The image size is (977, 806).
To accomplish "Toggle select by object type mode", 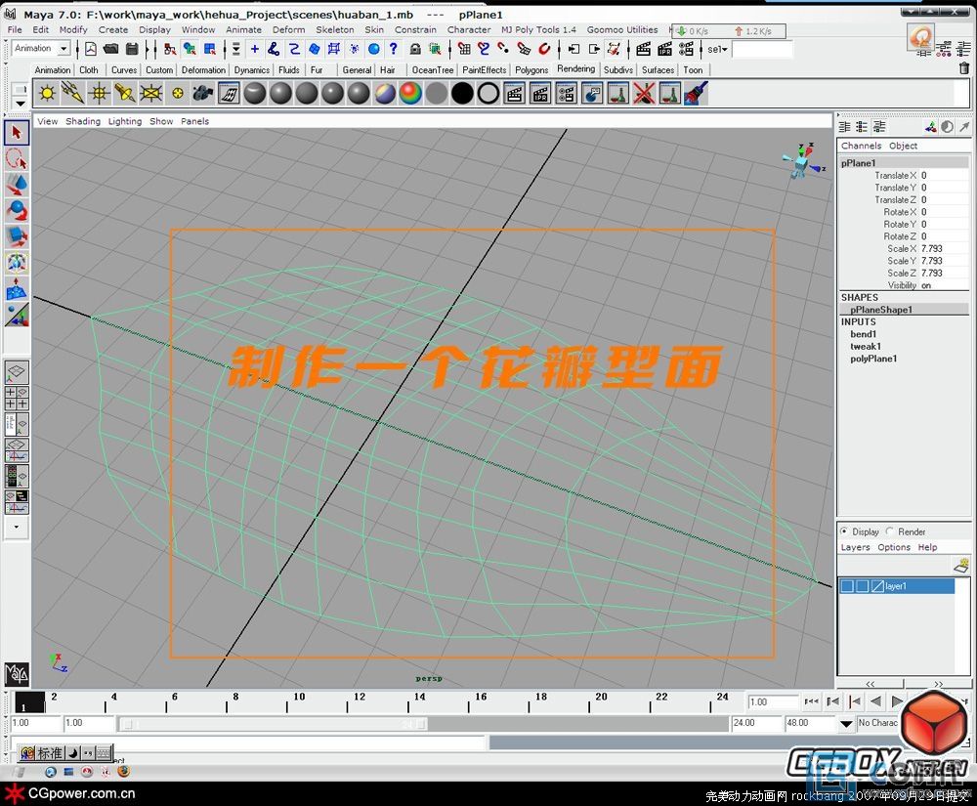I will pos(191,49).
